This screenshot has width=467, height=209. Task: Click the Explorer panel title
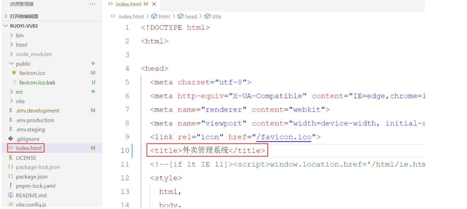[22, 4]
